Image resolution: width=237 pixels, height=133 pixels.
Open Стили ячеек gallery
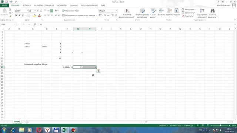point(153,13)
